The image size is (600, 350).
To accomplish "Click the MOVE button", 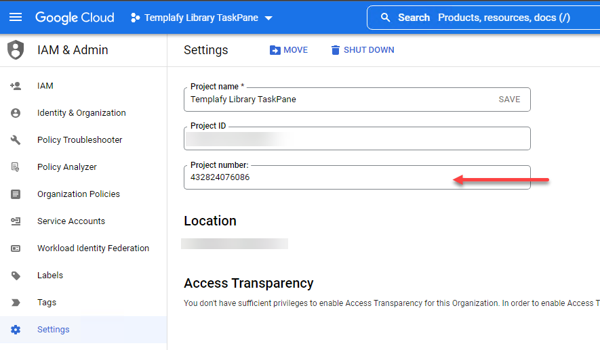I will 289,50.
